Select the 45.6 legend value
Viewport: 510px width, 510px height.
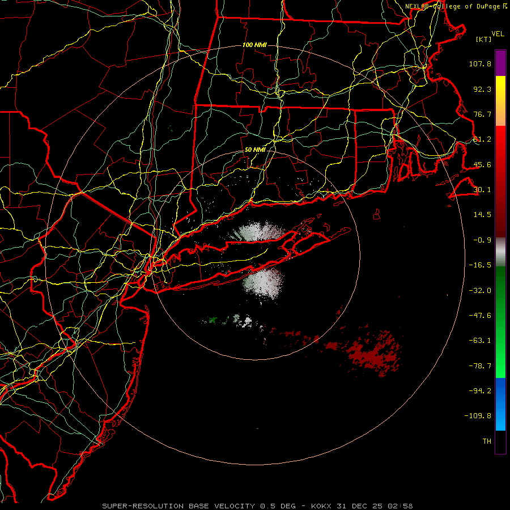(482, 164)
